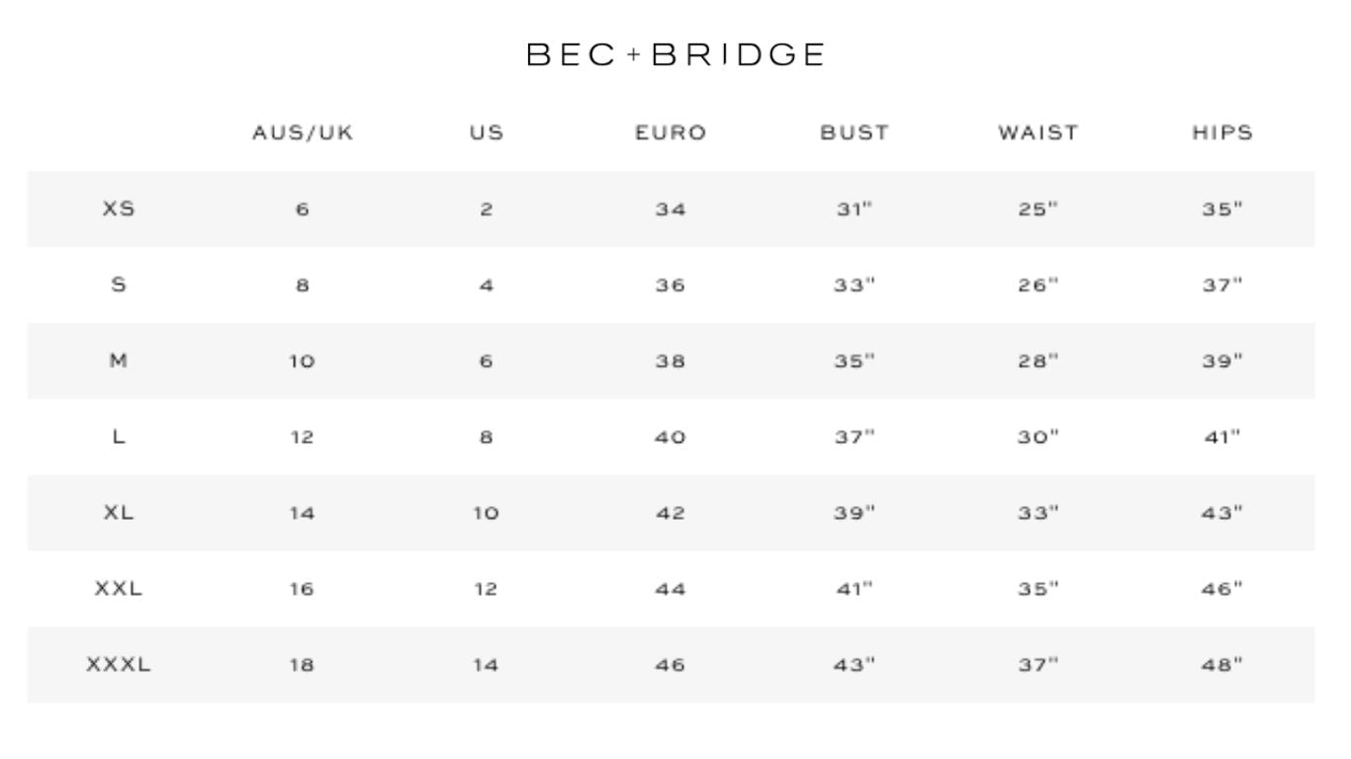Select the WAIST column header
Screen dimensions: 1351x759
coord(1038,132)
